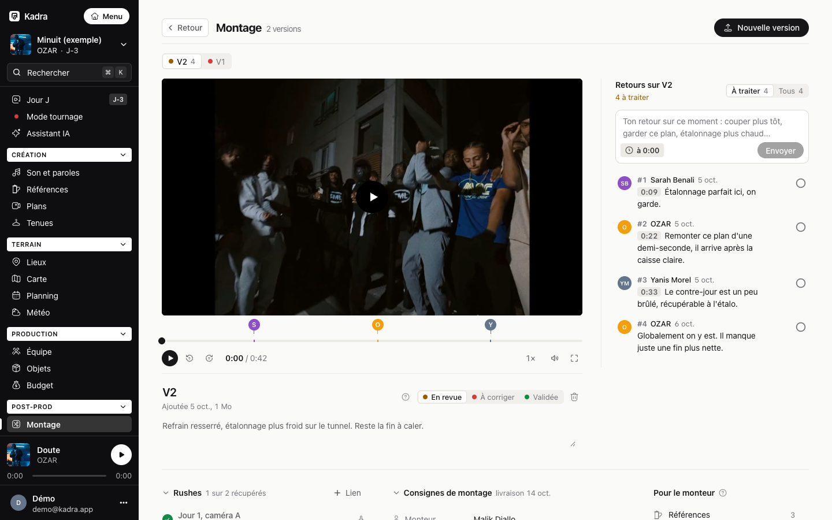Jump to 0:22 timestamp in comment
Viewport: 832px width, 520px height.
[x=649, y=236]
